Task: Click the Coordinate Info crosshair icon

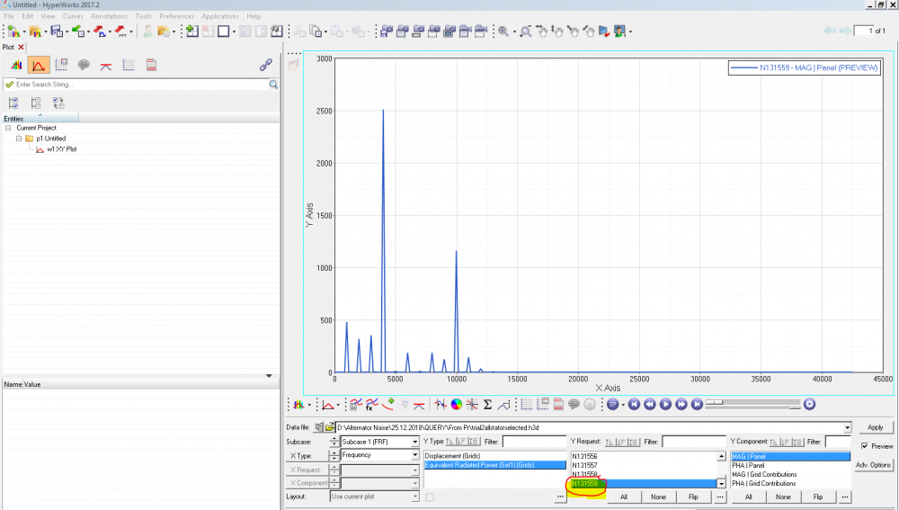Action: [472, 405]
